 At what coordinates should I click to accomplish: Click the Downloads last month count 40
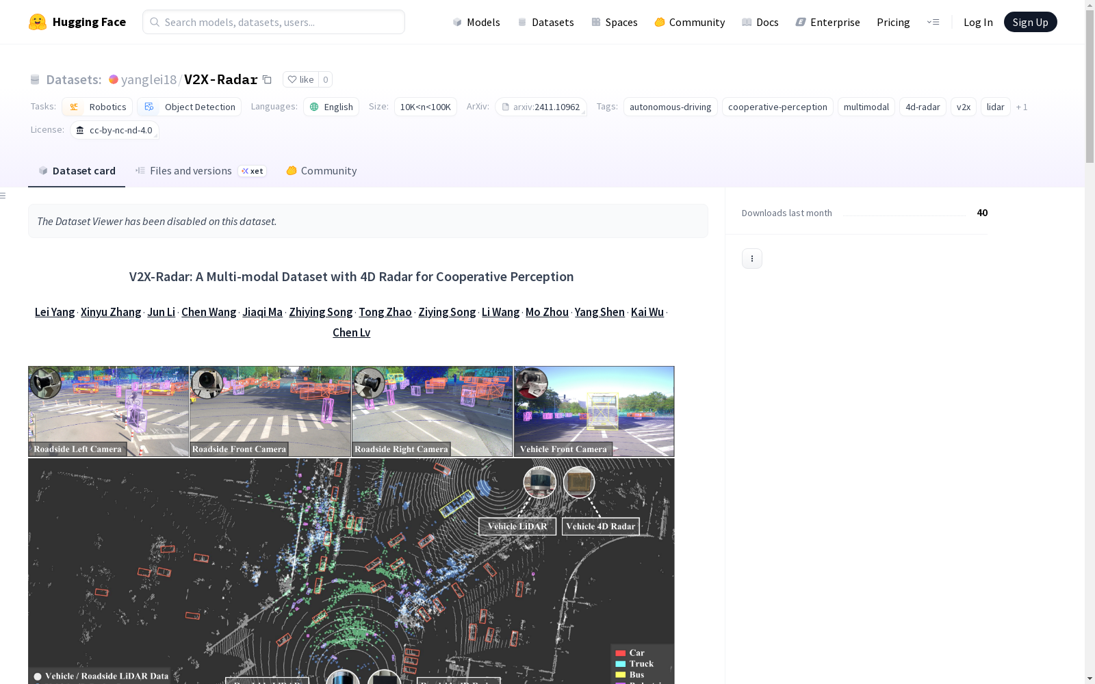pyautogui.click(x=982, y=213)
